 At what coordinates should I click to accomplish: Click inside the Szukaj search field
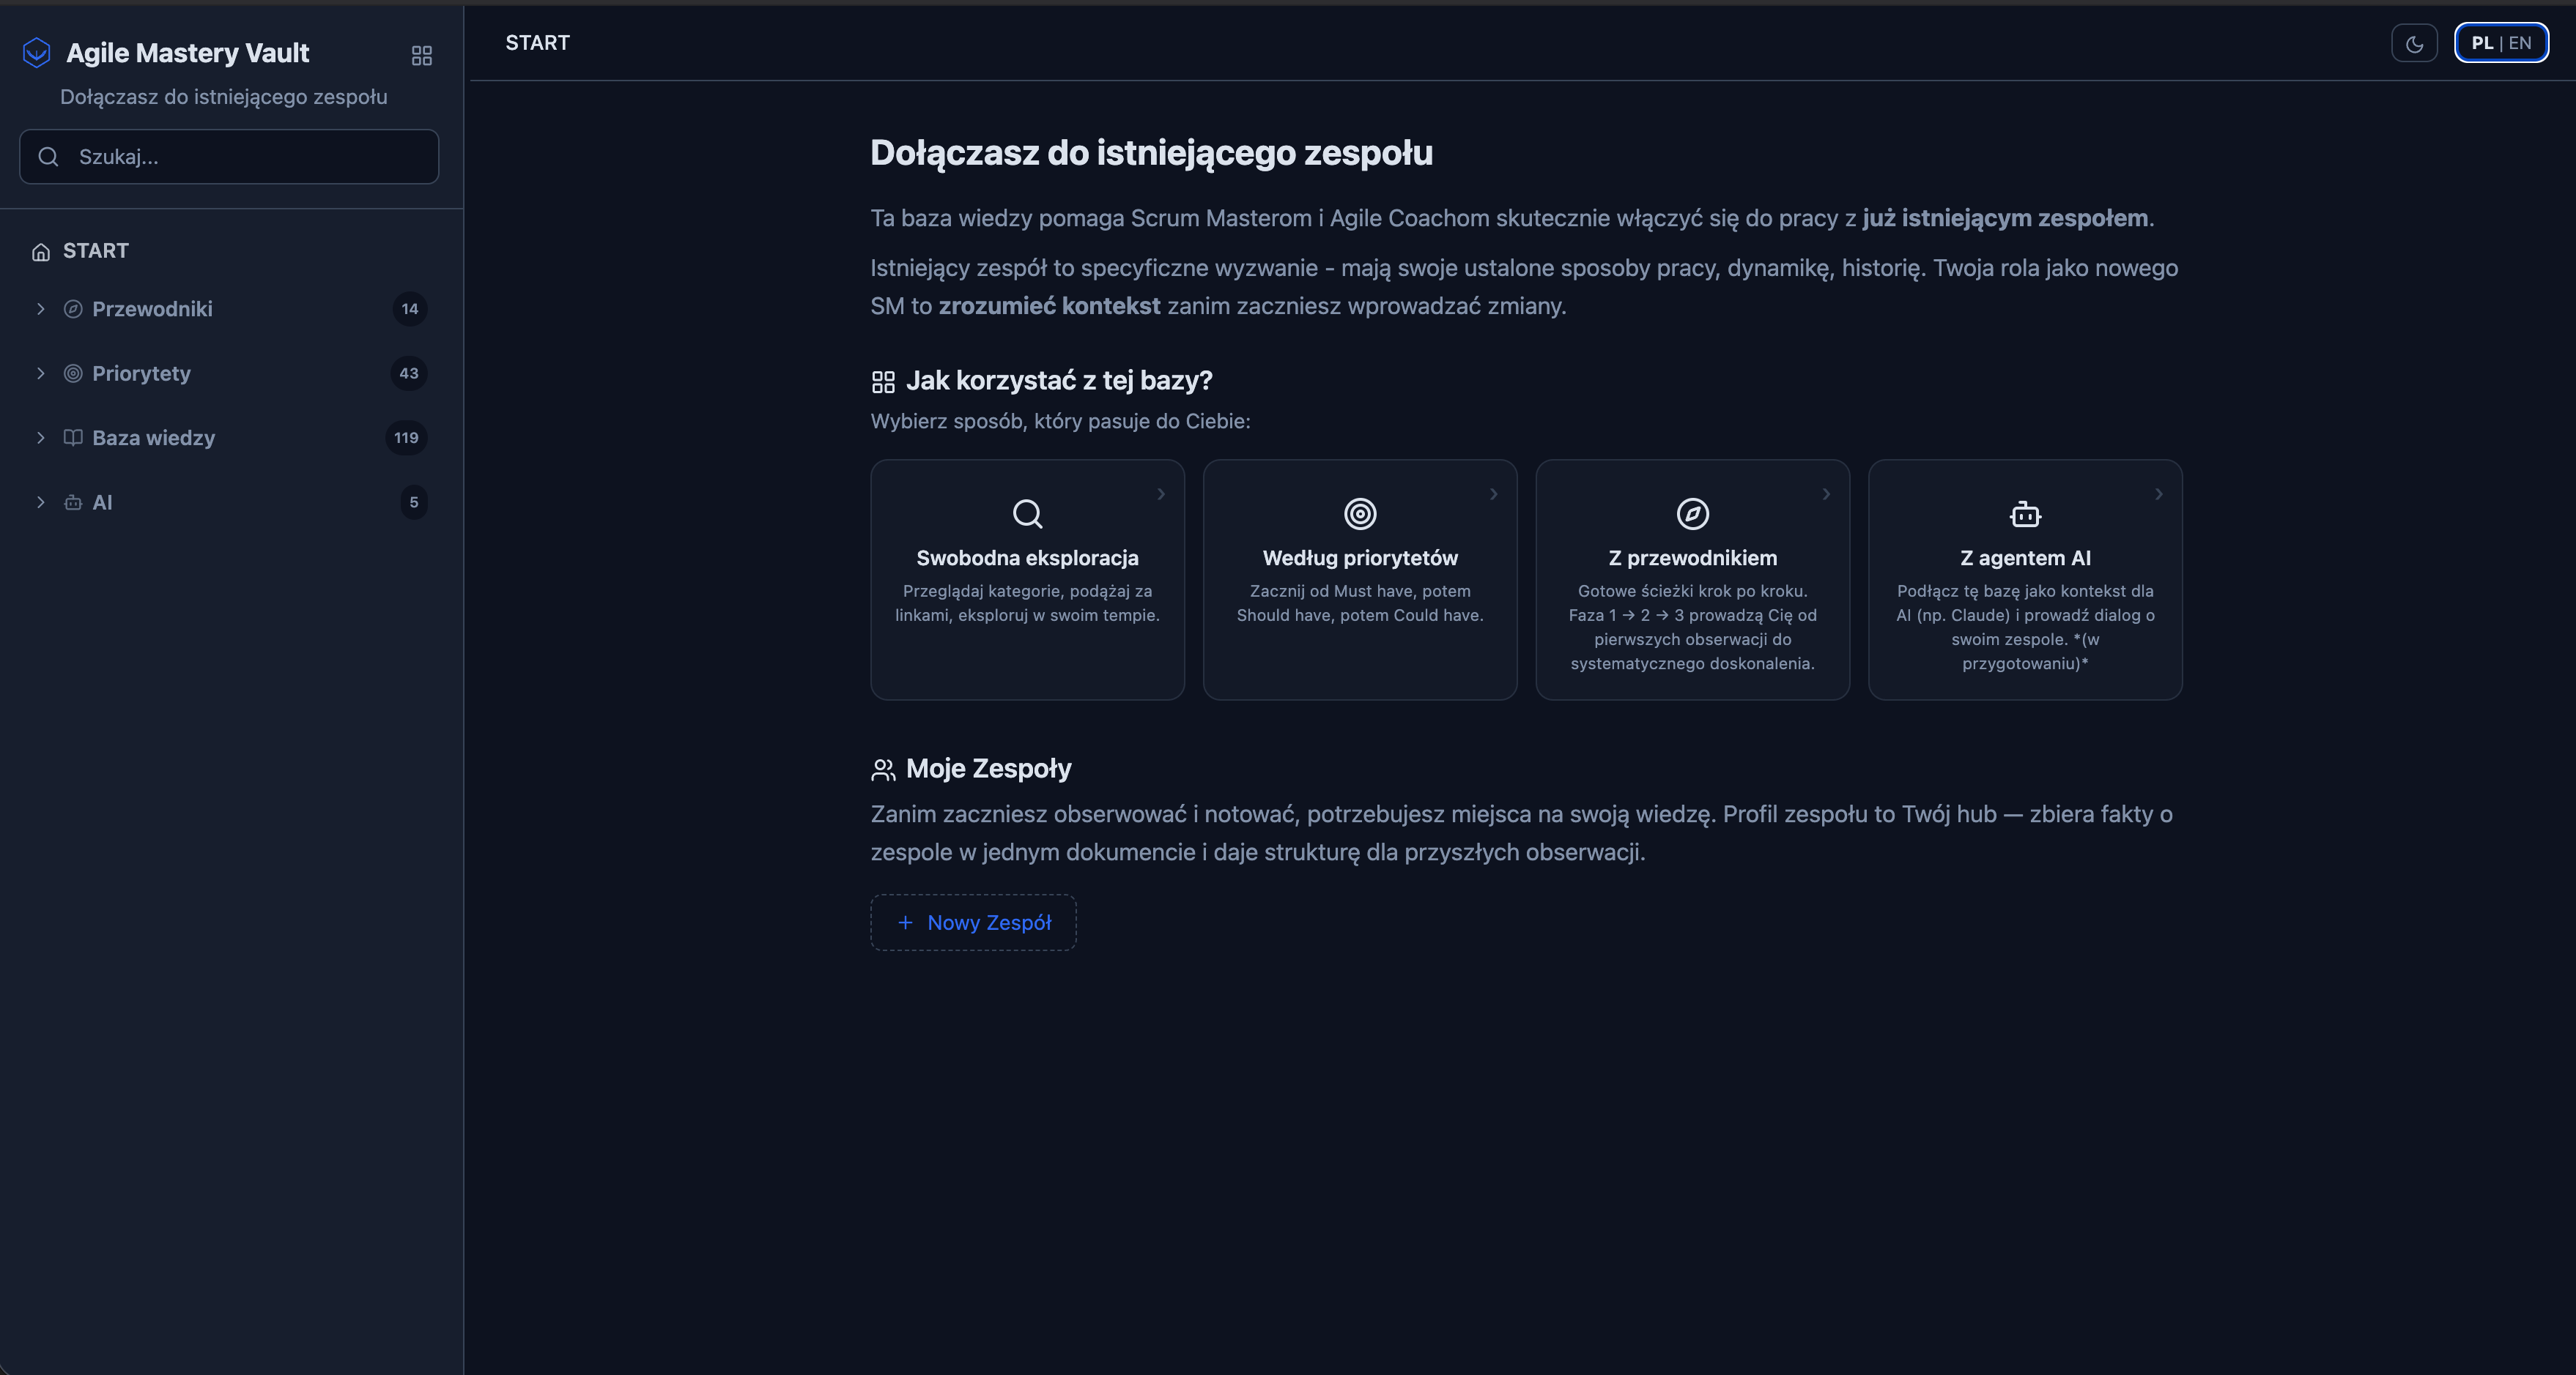tap(228, 157)
